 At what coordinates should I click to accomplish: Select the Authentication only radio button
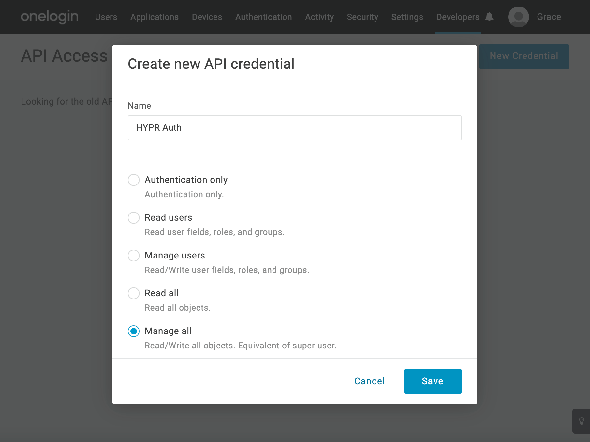coord(134,180)
